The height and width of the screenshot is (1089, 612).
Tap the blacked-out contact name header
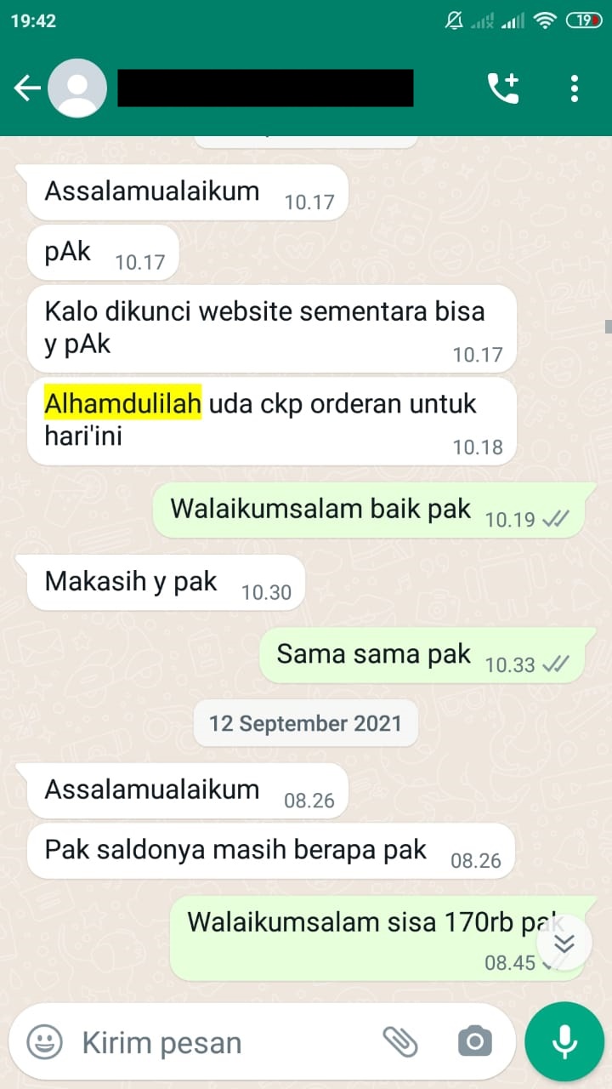click(x=265, y=88)
